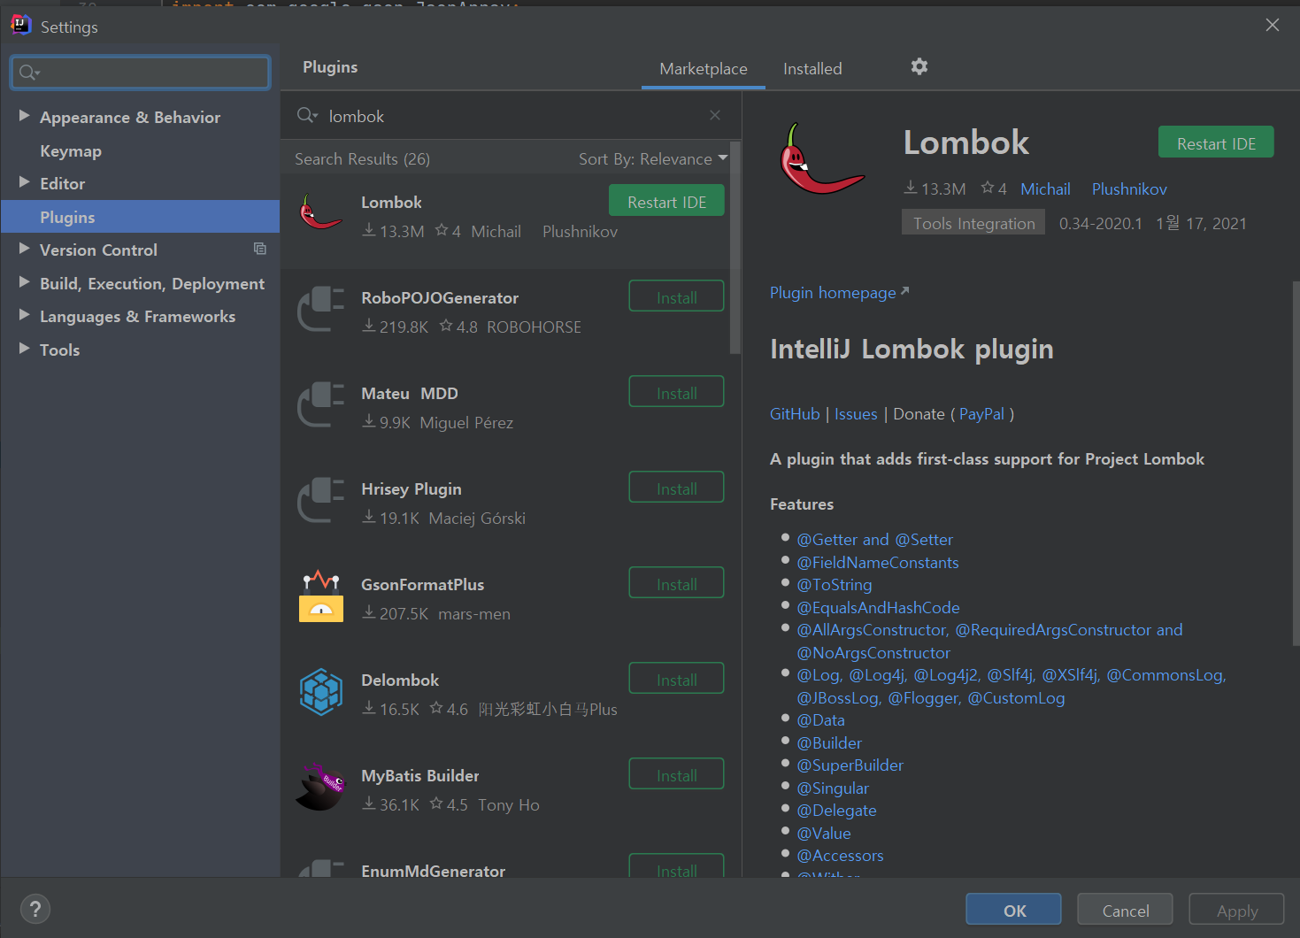Click the IntelliJ Settings window icon

pos(20,25)
